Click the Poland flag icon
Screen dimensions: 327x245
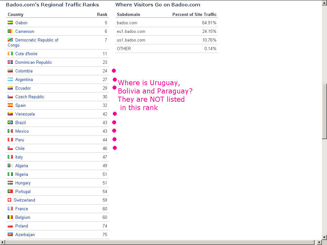pos(10,226)
